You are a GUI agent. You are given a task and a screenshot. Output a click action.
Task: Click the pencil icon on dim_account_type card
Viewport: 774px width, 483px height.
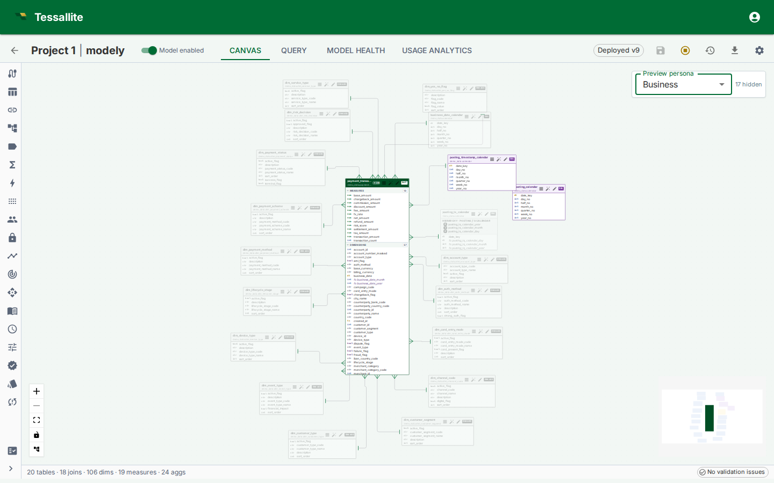point(492,260)
